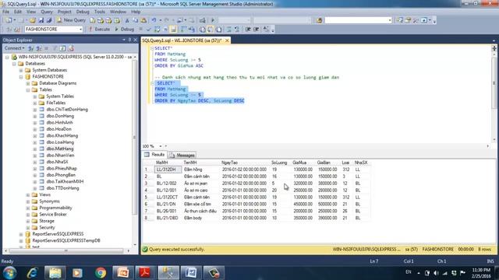The height and width of the screenshot is (280, 499).
Task: Increase indent of selected lines
Action: coord(257,30)
